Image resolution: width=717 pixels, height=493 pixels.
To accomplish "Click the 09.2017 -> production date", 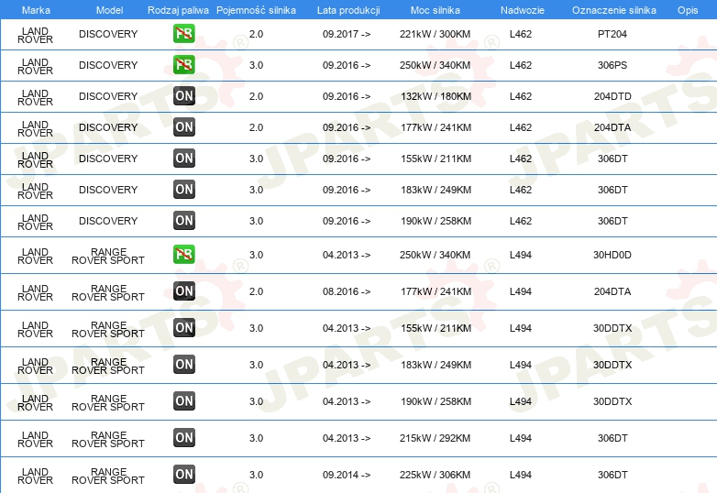I will [x=347, y=34].
